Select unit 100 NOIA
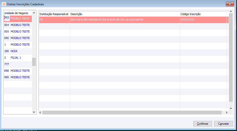The image size is (237, 131). [18, 51]
